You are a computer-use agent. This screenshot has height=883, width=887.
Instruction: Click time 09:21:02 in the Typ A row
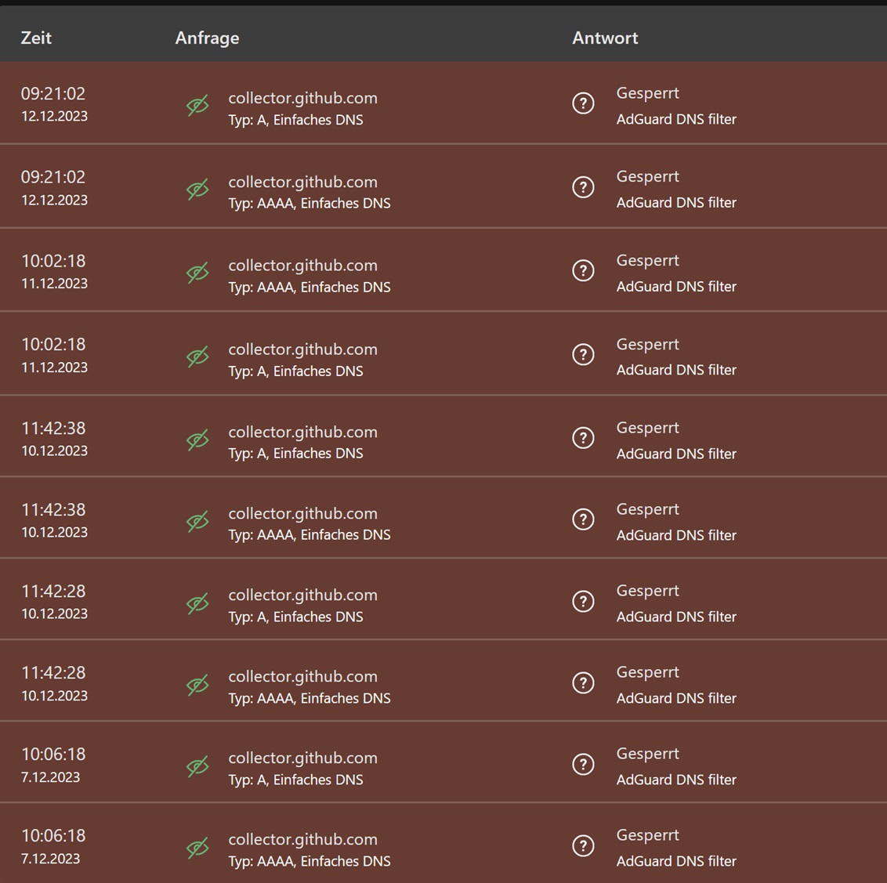click(53, 93)
